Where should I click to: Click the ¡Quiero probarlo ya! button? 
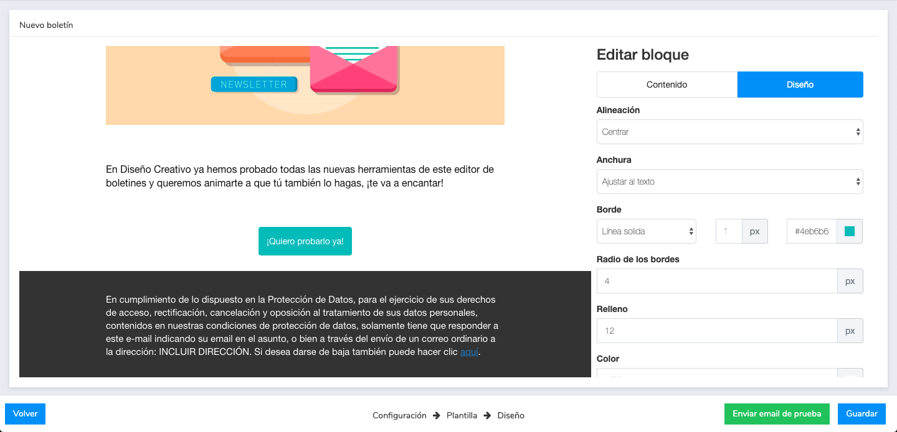point(305,241)
